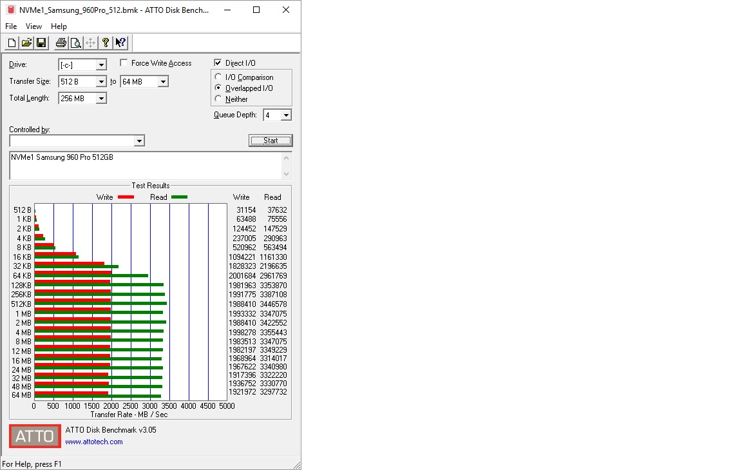Click the red app icon in title bar
The image size is (742, 470).
10,10
